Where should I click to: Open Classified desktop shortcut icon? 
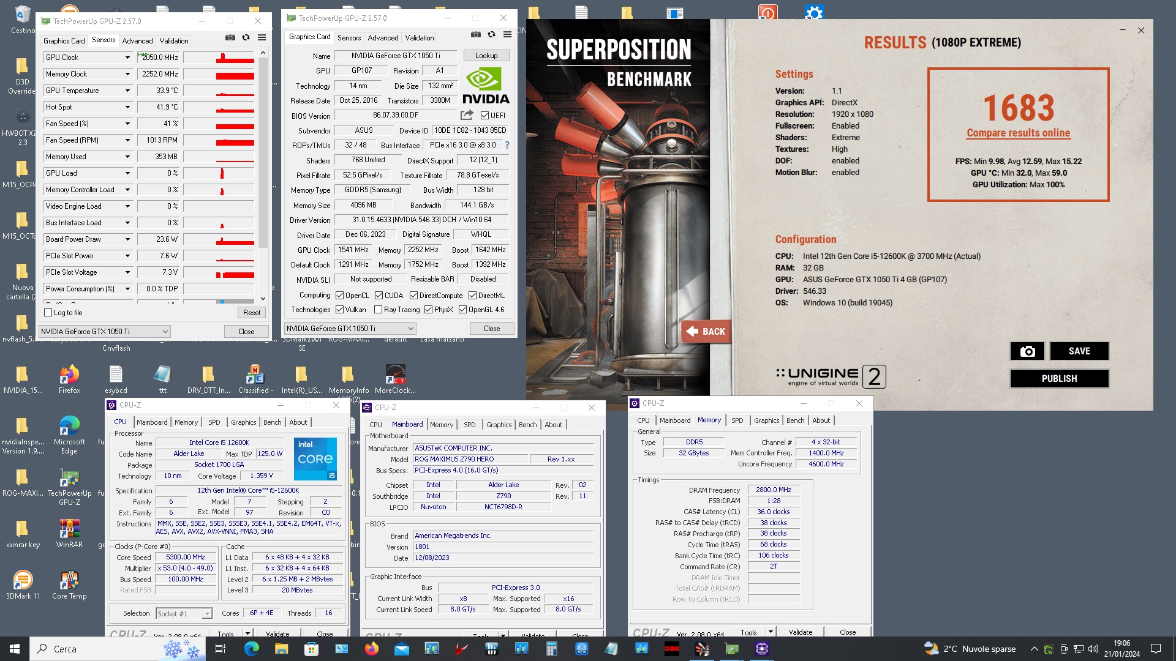pos(255,379)
